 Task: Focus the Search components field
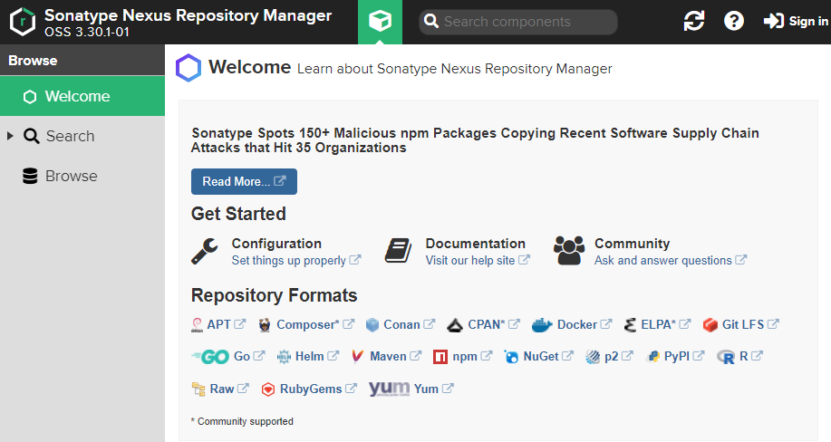coord(518,22)
